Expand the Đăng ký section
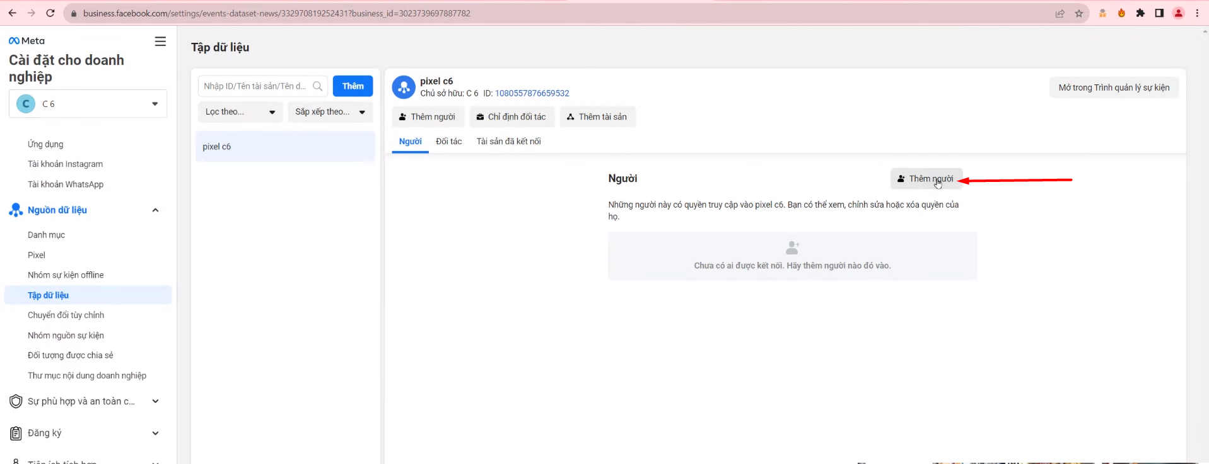Screen dimensions: 1209x464 click(x=155, y=433)
